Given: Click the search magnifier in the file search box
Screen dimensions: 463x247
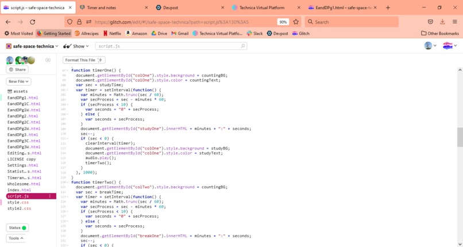Looking at the screenshot, I should 243,46.
